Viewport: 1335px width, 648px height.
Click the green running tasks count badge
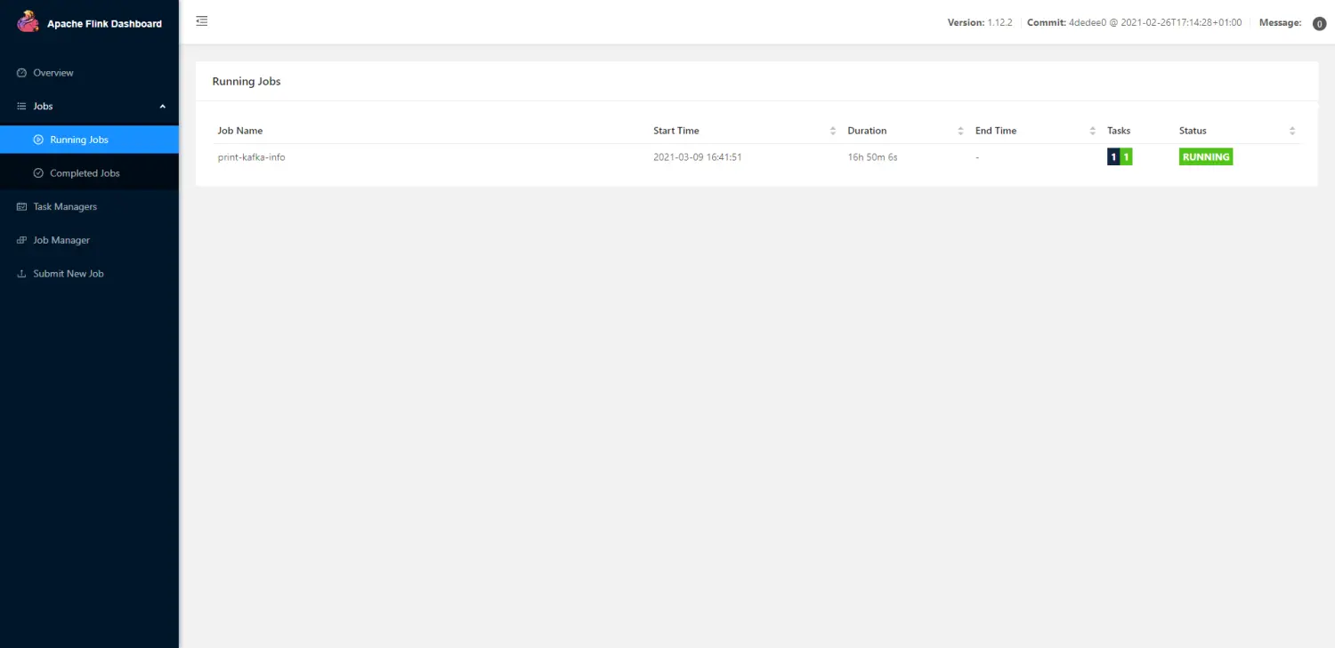[1126, 157]
